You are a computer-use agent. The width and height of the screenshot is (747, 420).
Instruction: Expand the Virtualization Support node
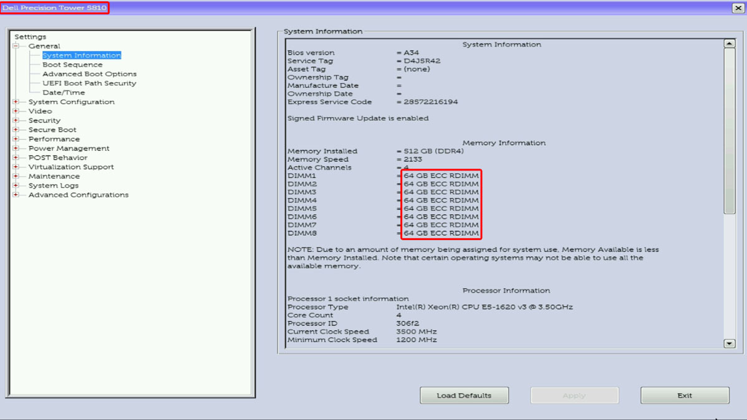[16, 167]
